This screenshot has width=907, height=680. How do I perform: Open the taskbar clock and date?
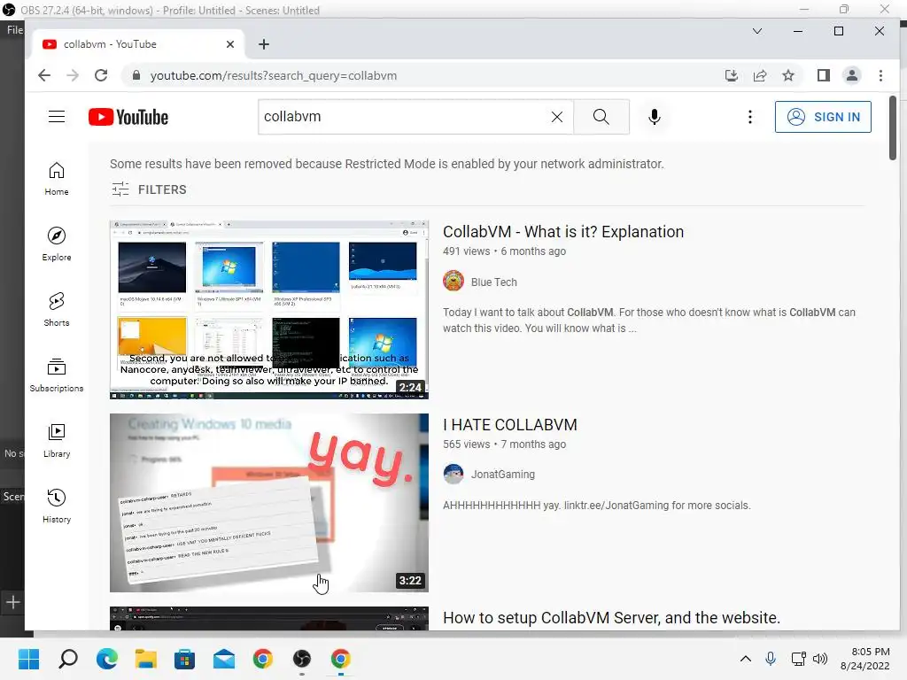pyautogui.click(x=865, y=659)
